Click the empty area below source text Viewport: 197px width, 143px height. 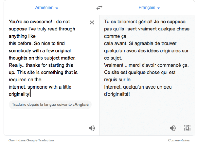click(49, 118)
